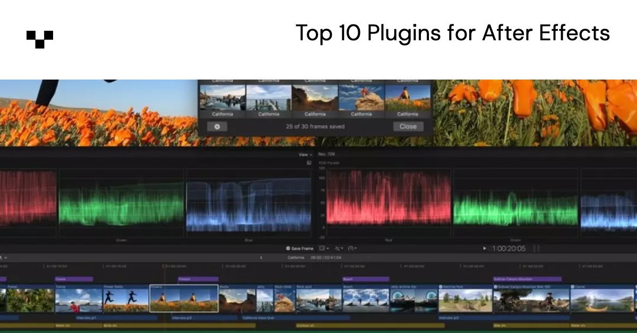637x333 pixels.
Task: Open the scope display options chevron
Action: coord(328,248)
